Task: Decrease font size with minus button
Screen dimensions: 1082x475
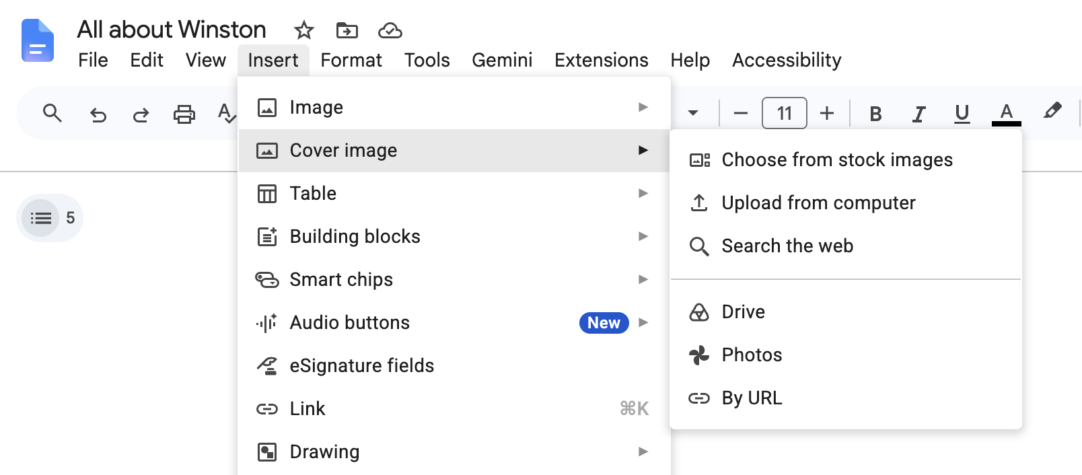Action: click(x=741, y=113)
